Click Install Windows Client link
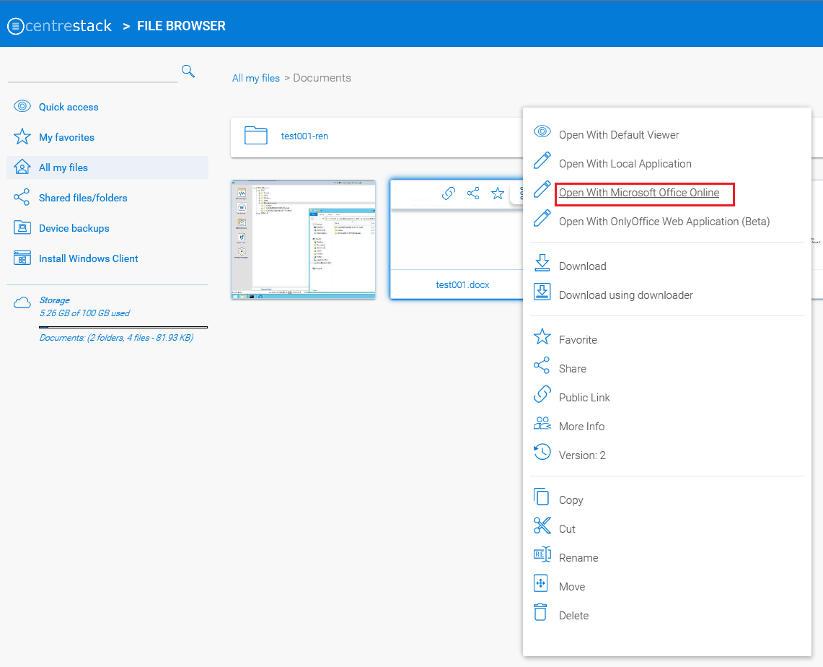The height and width of the screenshot is (667, 823). tap(88, 258)
